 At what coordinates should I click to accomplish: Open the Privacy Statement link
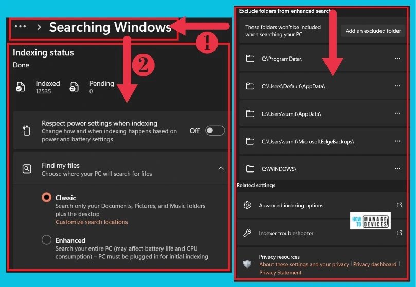click(280, 273)
